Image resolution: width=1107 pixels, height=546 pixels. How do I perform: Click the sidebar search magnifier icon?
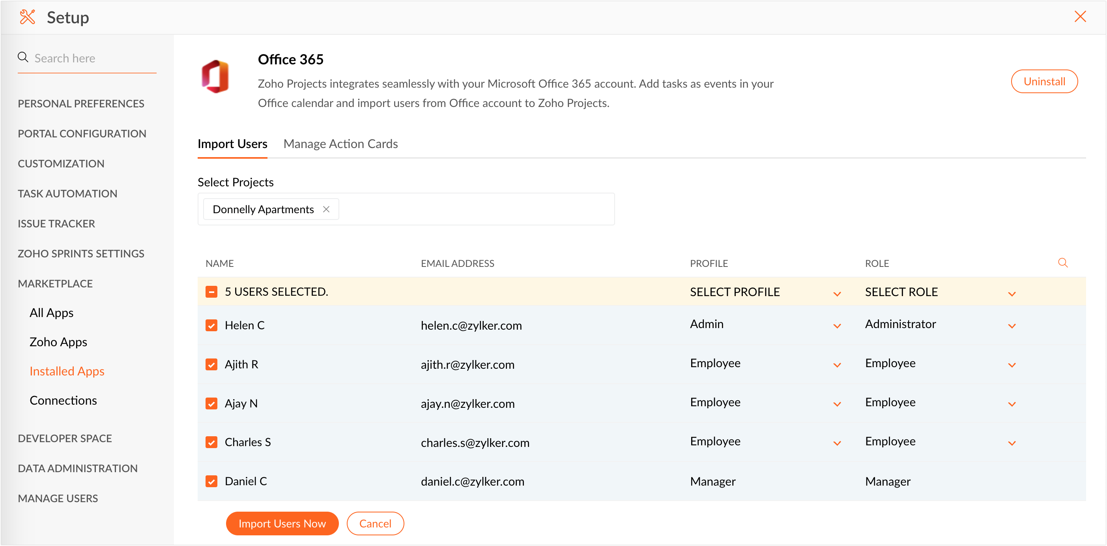coord(23,57)
